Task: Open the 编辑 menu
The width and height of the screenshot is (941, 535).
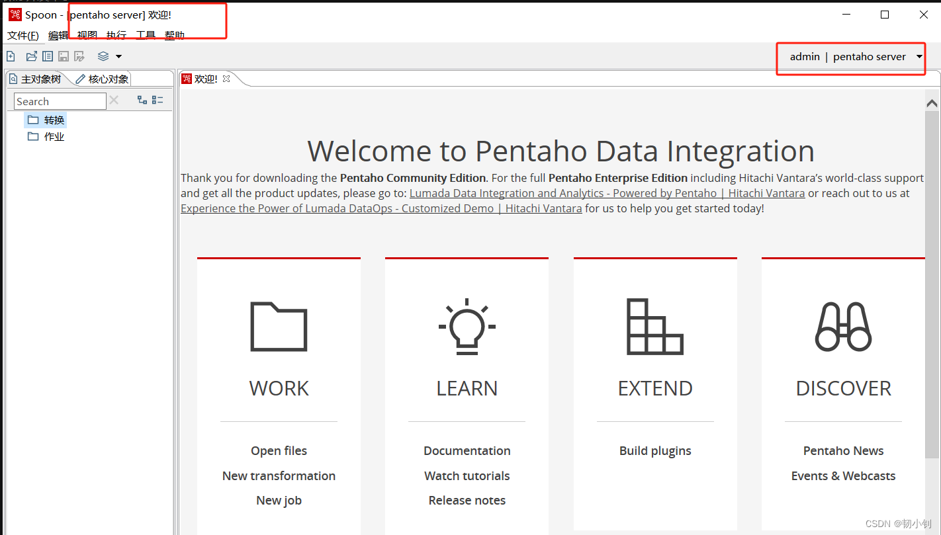Action: (58, 35)
